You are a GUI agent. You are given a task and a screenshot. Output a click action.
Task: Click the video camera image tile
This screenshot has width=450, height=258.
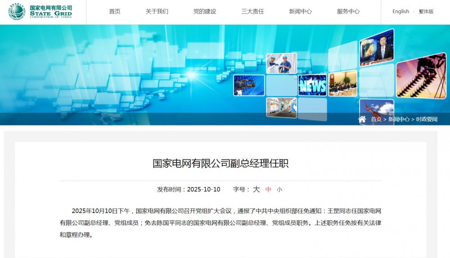tap(249, 85)
